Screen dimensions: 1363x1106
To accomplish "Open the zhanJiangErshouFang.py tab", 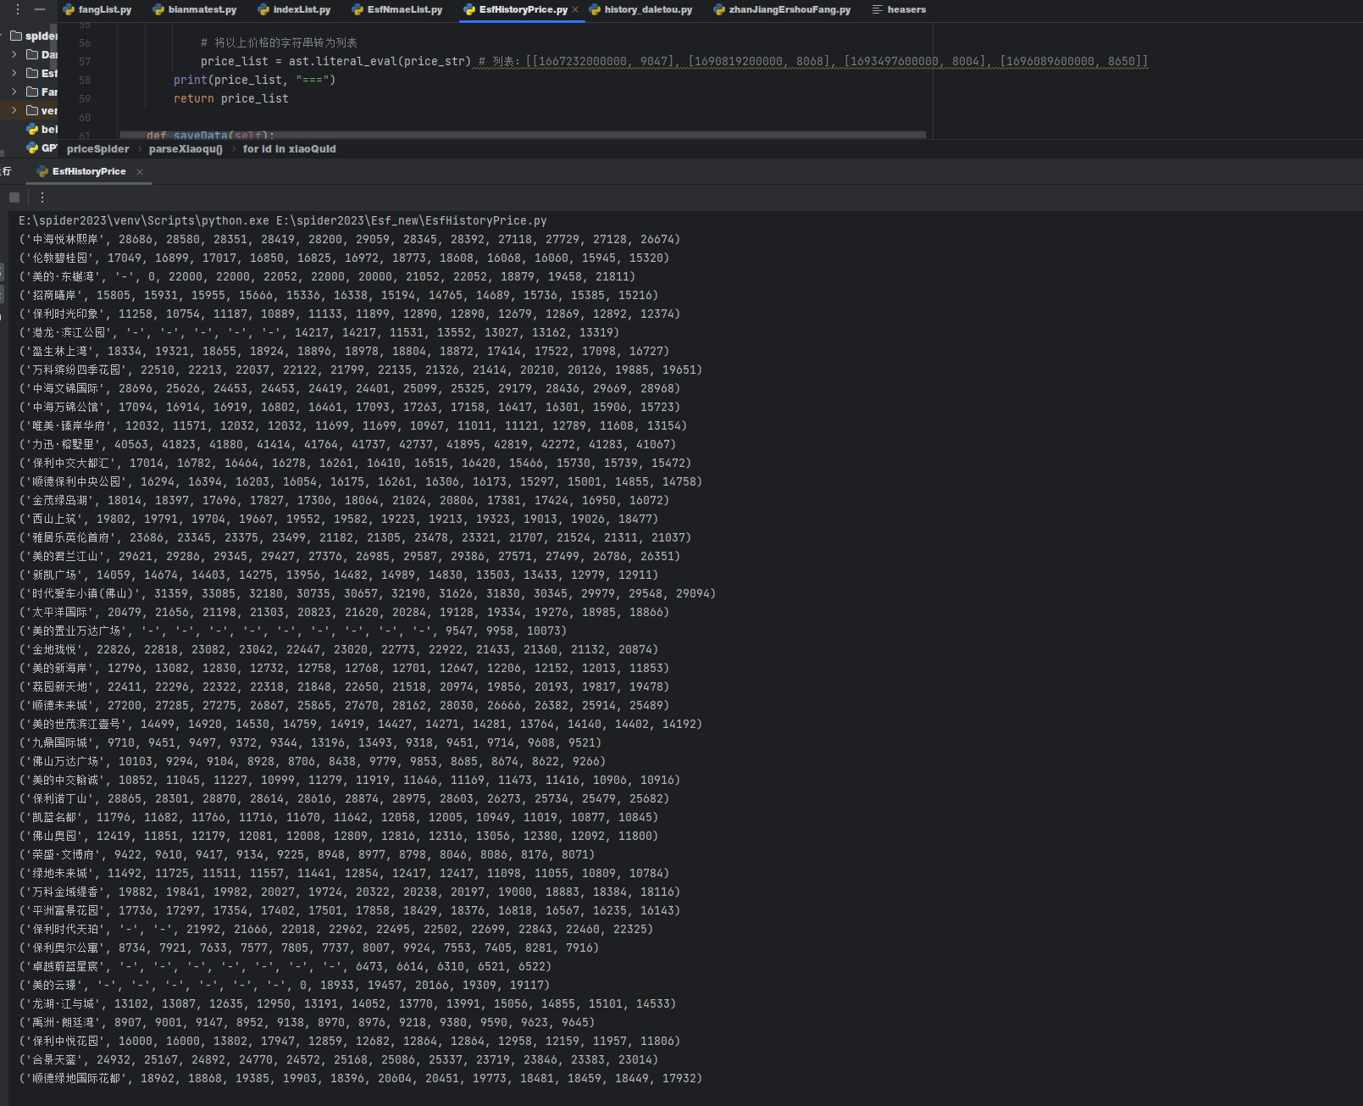I will [x=782, y=9].
